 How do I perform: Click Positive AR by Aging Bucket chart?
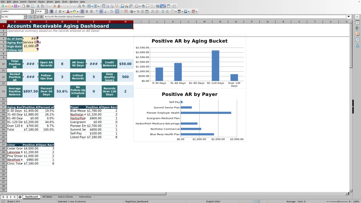pos(190,62)
